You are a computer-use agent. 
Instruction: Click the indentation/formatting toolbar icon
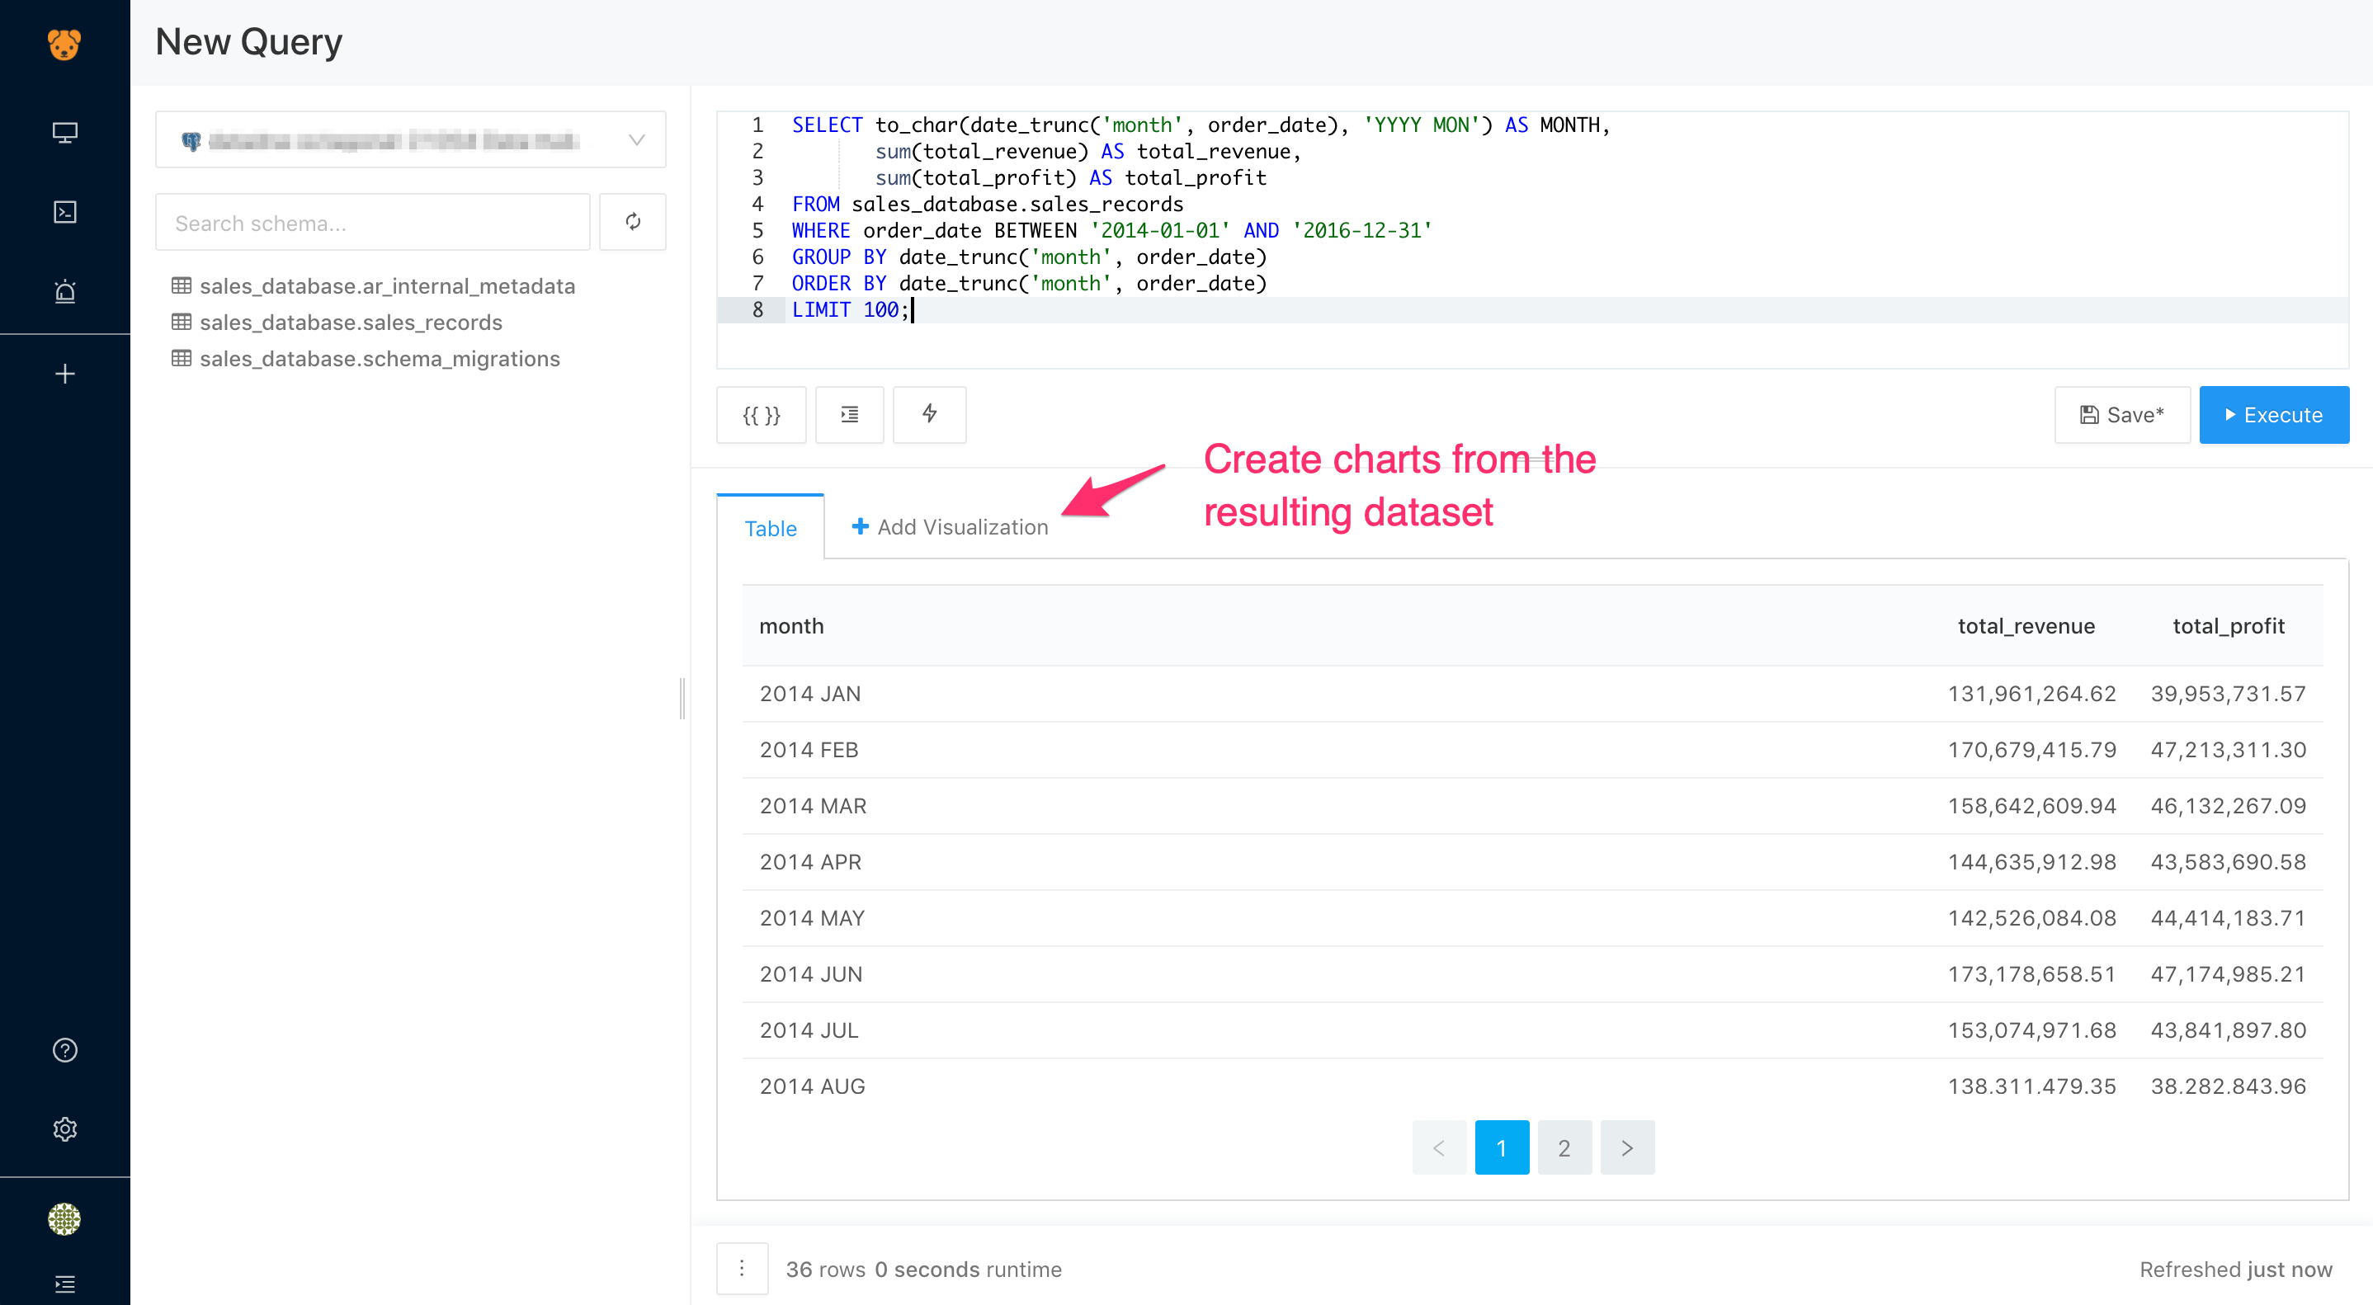[848, 413]
